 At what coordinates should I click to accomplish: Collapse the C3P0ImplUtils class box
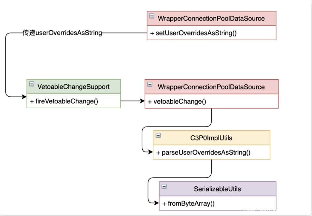(158, 135)
